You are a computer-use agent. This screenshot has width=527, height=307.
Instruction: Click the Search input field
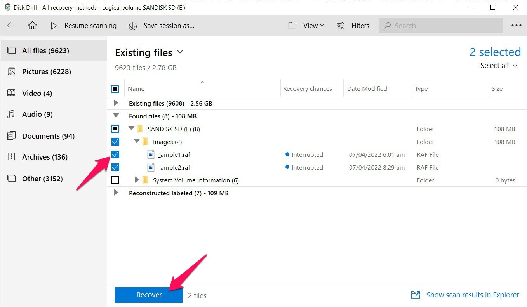(x=441, y=26)
